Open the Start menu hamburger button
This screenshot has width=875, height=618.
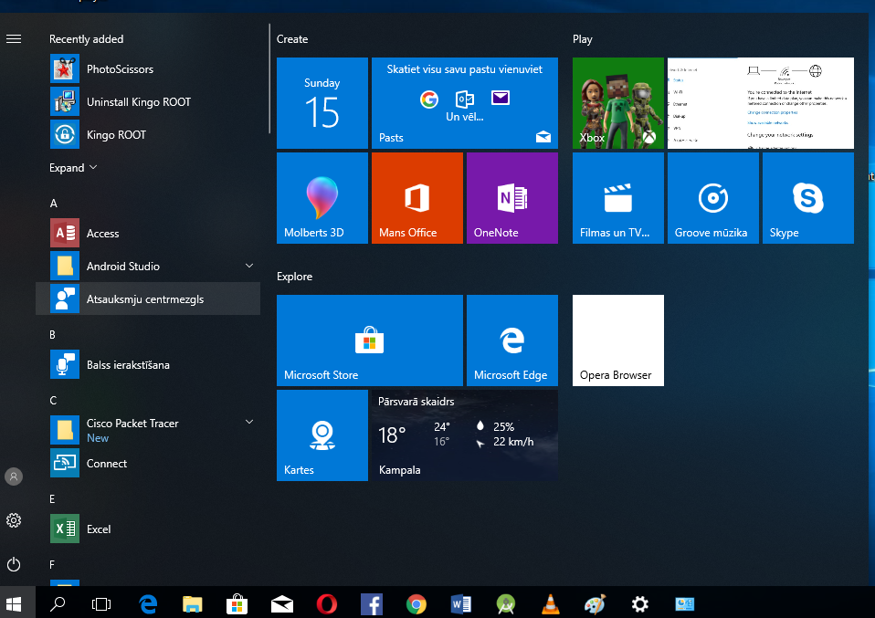pyautogui.click(x=13, y=38)
